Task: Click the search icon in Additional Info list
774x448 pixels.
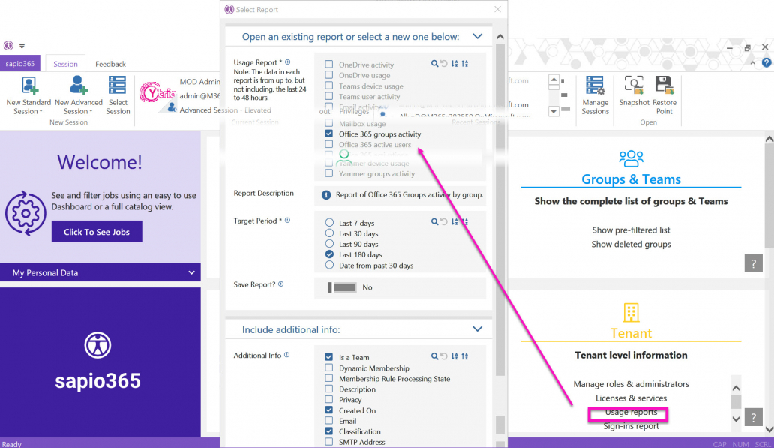Action: click(x=434, y=356)
